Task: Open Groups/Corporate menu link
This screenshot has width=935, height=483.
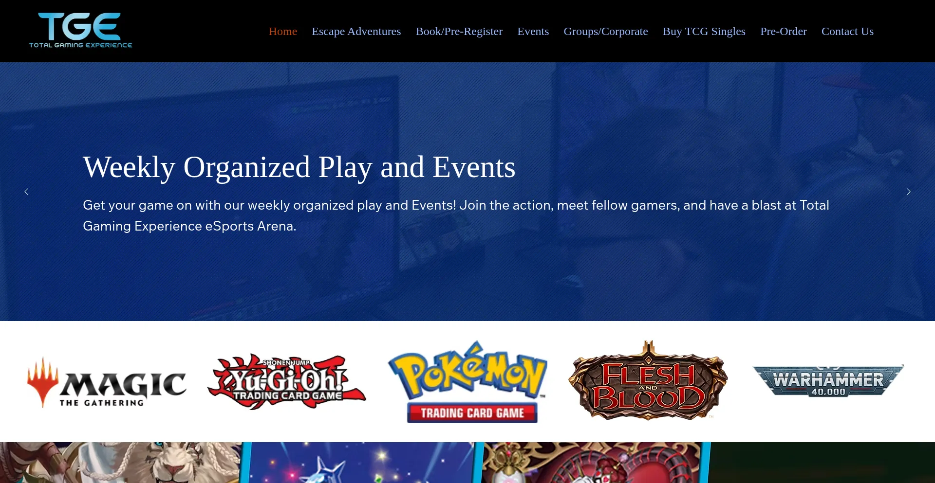Action: [606, 31]
